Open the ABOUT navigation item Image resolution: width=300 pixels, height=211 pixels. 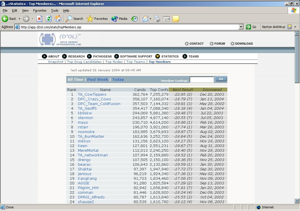click(51, 56)
